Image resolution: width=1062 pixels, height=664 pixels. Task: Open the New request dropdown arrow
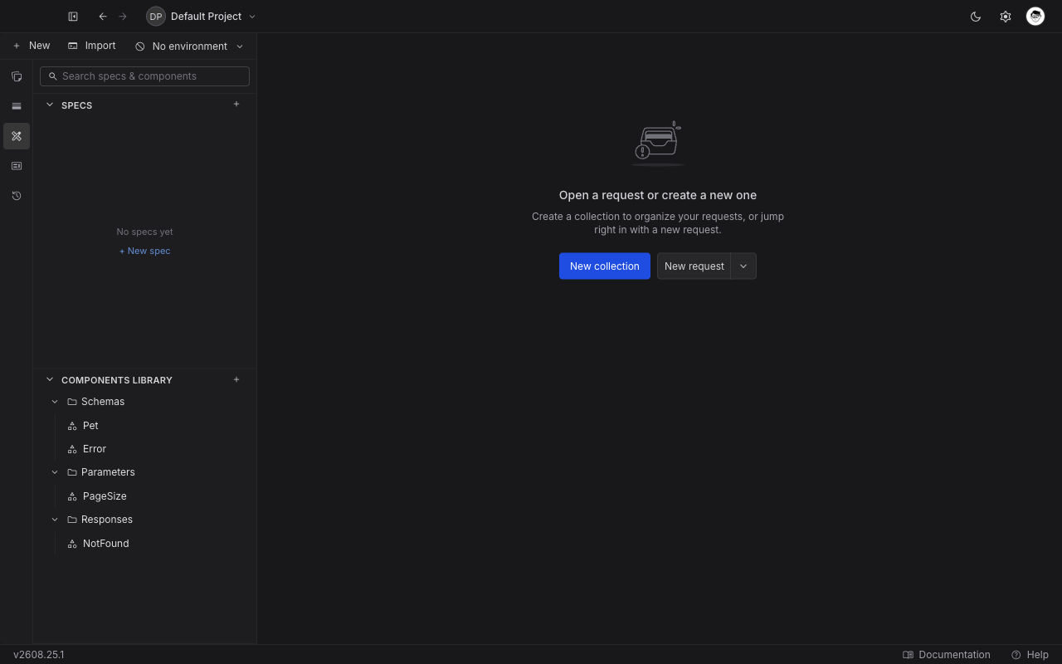(x=743, y=266)
